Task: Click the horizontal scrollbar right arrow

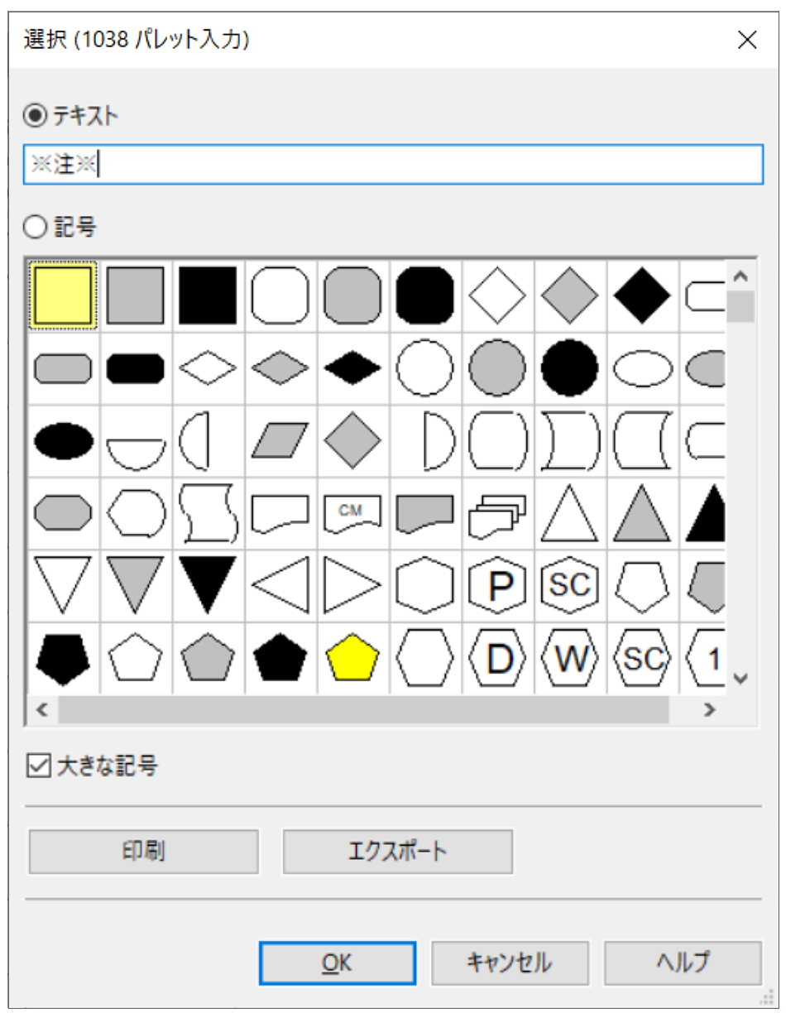Action: [708, 709]
